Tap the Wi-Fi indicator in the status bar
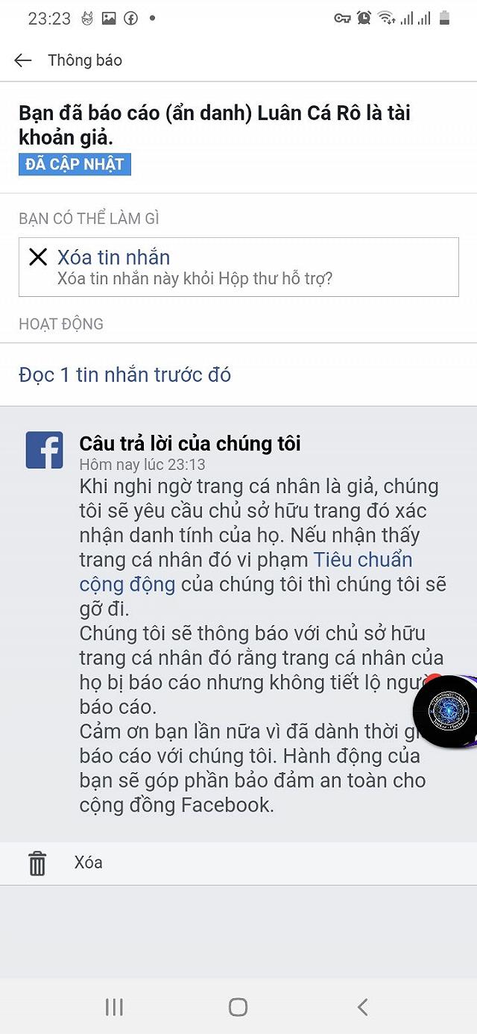Screen dimensions: 477x1034 385,18
